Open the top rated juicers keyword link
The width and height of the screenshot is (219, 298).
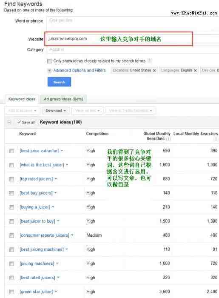click(x=36, y=179)
